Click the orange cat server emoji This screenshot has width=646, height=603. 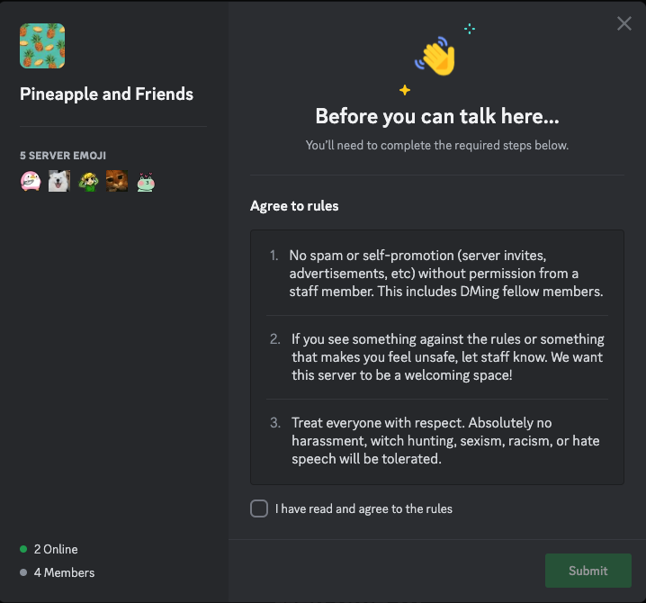coord(116,181)
